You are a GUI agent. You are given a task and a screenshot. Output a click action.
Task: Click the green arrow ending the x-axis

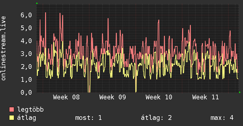coord(240,92)
